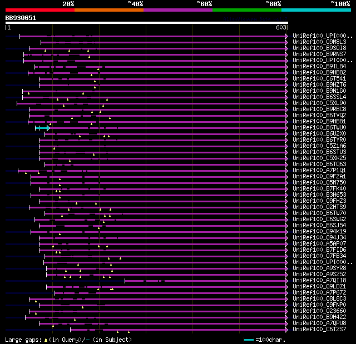This screenshot has width=356, height=344.
Task: Select the UniRef100_B7FK40 label
Action: [x=319, y=188]
